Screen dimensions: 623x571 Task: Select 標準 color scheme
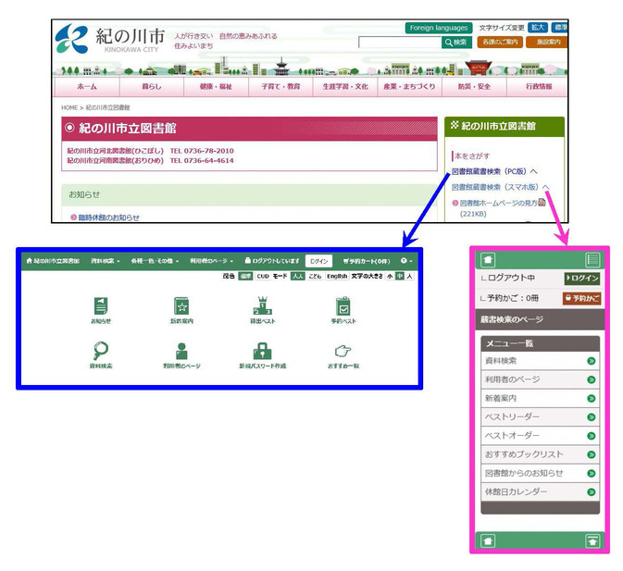pyautogui.click(x=245, y=276)
